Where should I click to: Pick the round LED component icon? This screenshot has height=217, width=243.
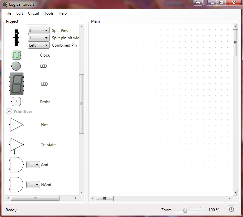pos(16,66)
